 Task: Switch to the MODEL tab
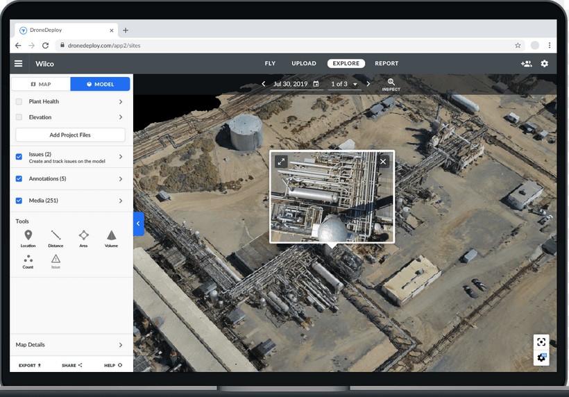pos(100,84)
